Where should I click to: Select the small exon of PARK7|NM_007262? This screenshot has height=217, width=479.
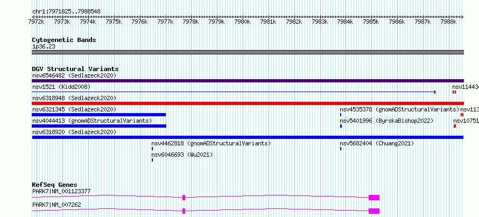184,211
